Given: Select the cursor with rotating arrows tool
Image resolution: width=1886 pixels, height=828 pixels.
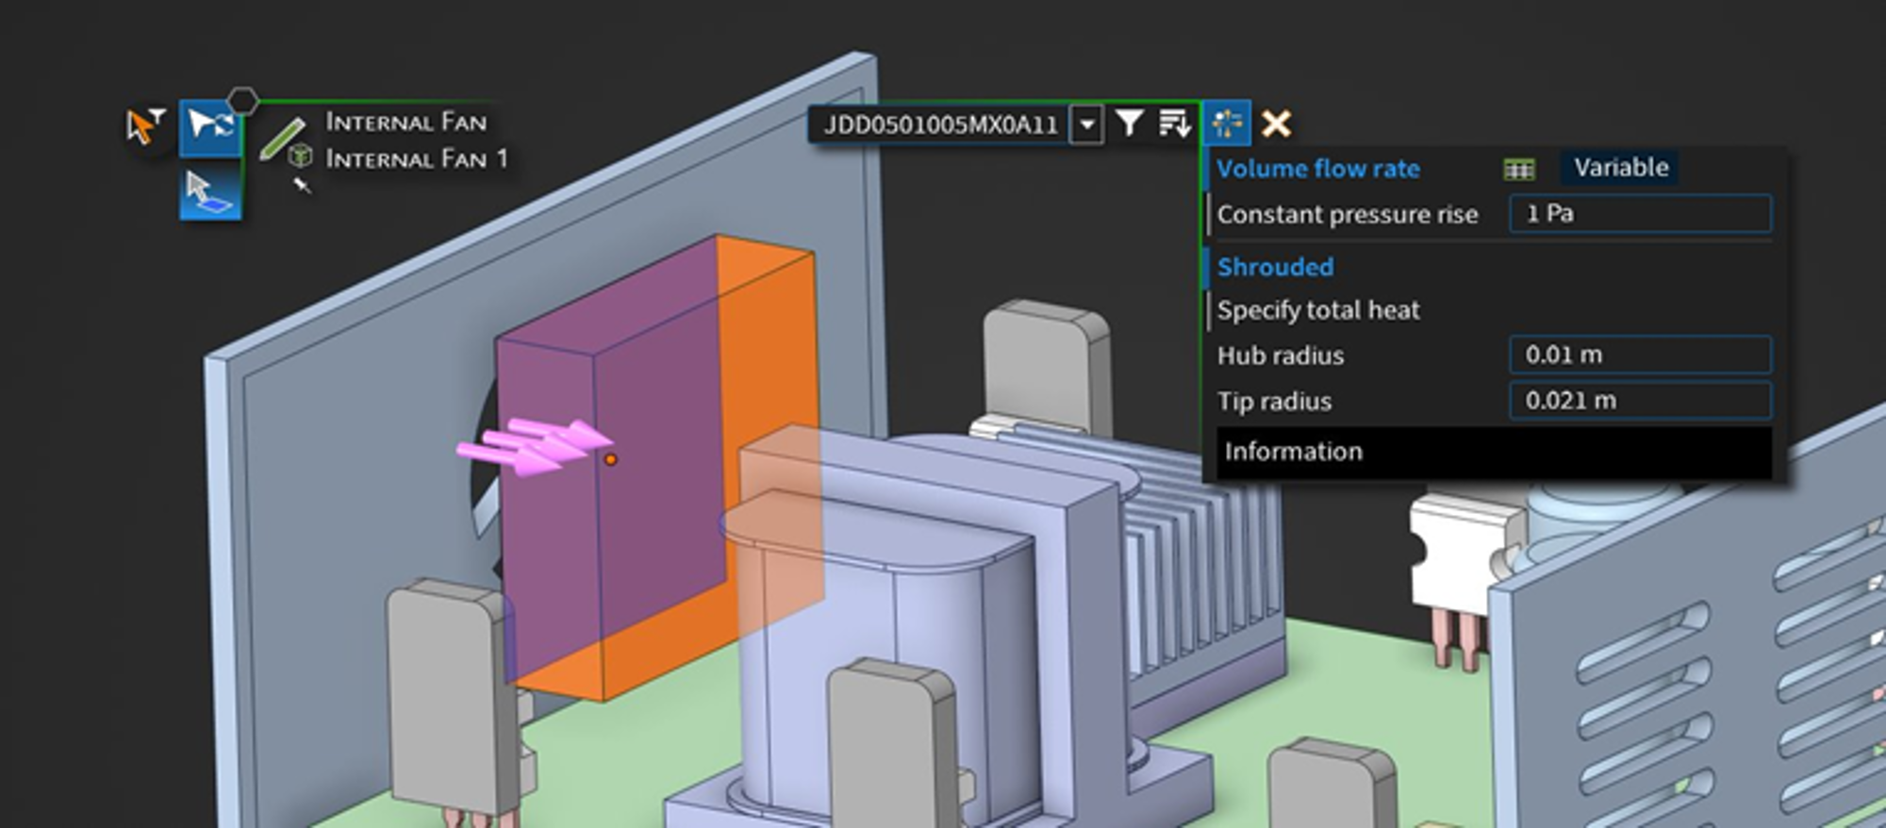Looking at the screenshot, I should pyautogui.click(x=210, y=125).
